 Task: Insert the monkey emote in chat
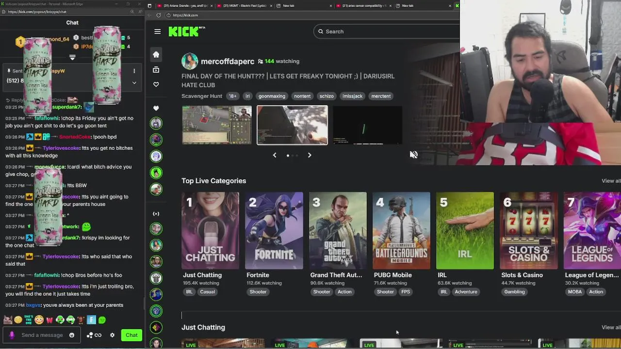point(81,320)
